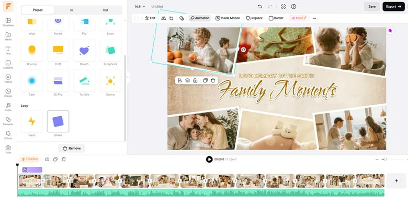The height and width of the screenshot is (197, 408).
Task: Apply the Breath animation preset
Action: click(x=84, y=50)
